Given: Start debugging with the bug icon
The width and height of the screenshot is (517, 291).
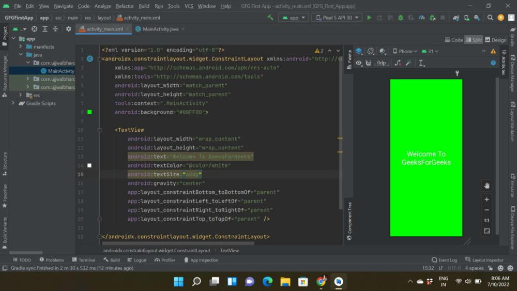Looking at the screenshot, I should (x=400, y=18).
